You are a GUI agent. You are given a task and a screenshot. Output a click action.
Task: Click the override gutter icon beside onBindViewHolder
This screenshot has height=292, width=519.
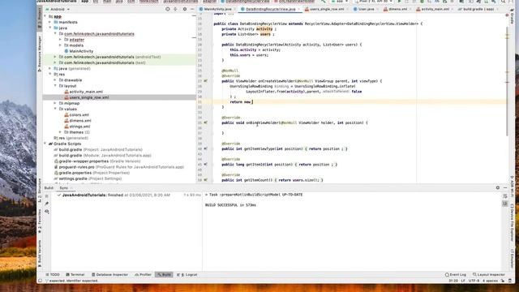click(205, 122)
